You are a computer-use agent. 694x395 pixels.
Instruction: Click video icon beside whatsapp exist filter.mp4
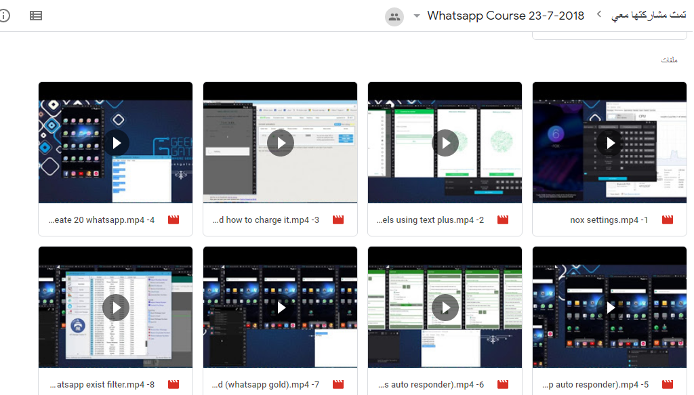[x=173, y=384]
